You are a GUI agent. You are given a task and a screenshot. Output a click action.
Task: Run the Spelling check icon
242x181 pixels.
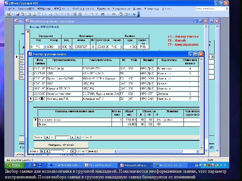[x=39, y=14]
